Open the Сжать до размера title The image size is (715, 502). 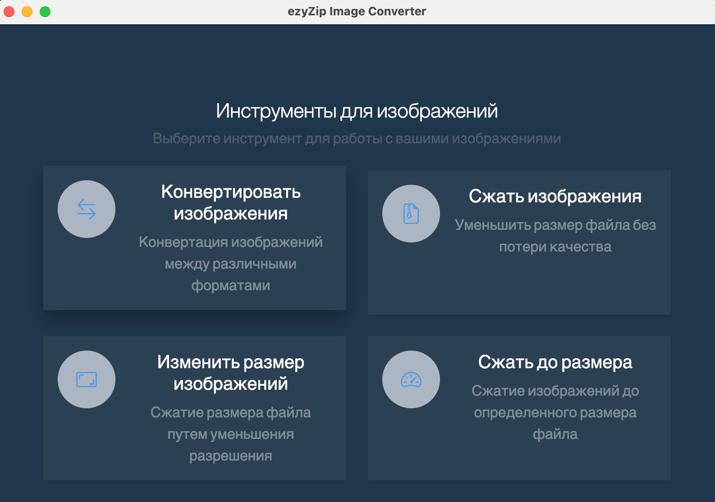(555, 362)
